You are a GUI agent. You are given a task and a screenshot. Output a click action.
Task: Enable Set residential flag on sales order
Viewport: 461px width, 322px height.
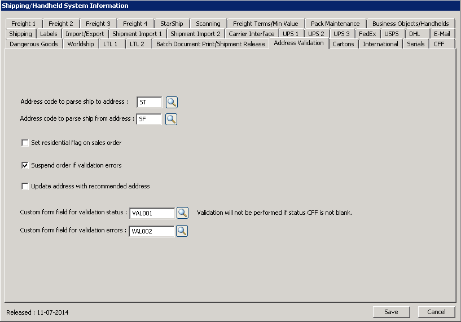25,143
